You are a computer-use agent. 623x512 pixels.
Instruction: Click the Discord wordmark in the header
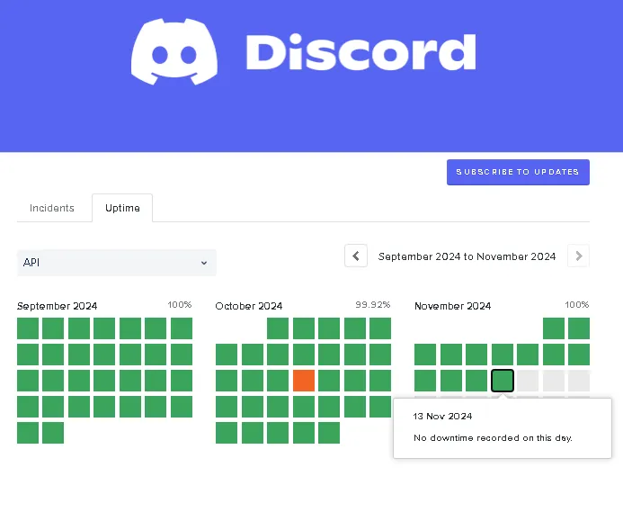pos(360,51)
